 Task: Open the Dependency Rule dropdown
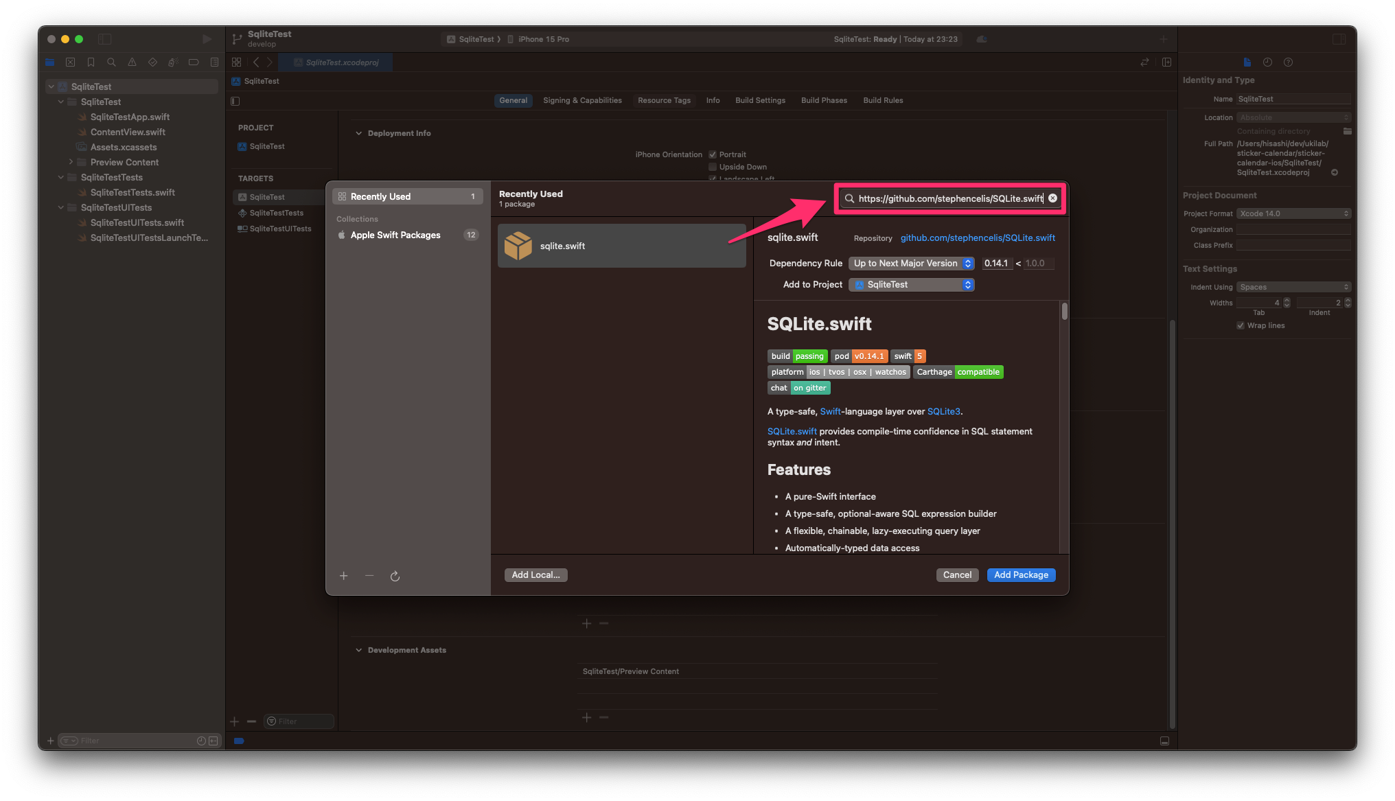click(x=912, y=264)
